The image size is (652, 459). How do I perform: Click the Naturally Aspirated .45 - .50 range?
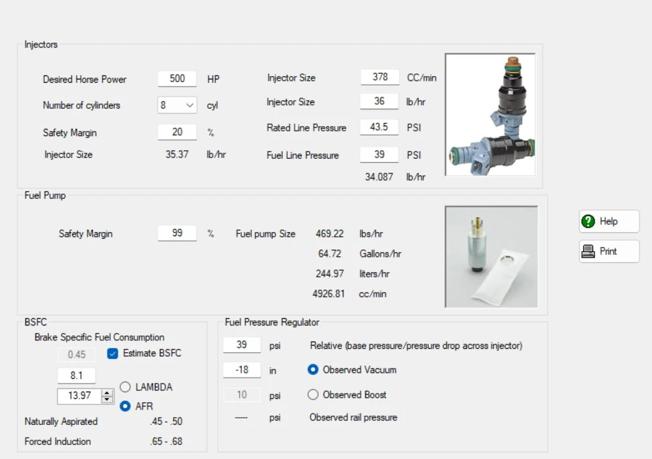[166, 421]
